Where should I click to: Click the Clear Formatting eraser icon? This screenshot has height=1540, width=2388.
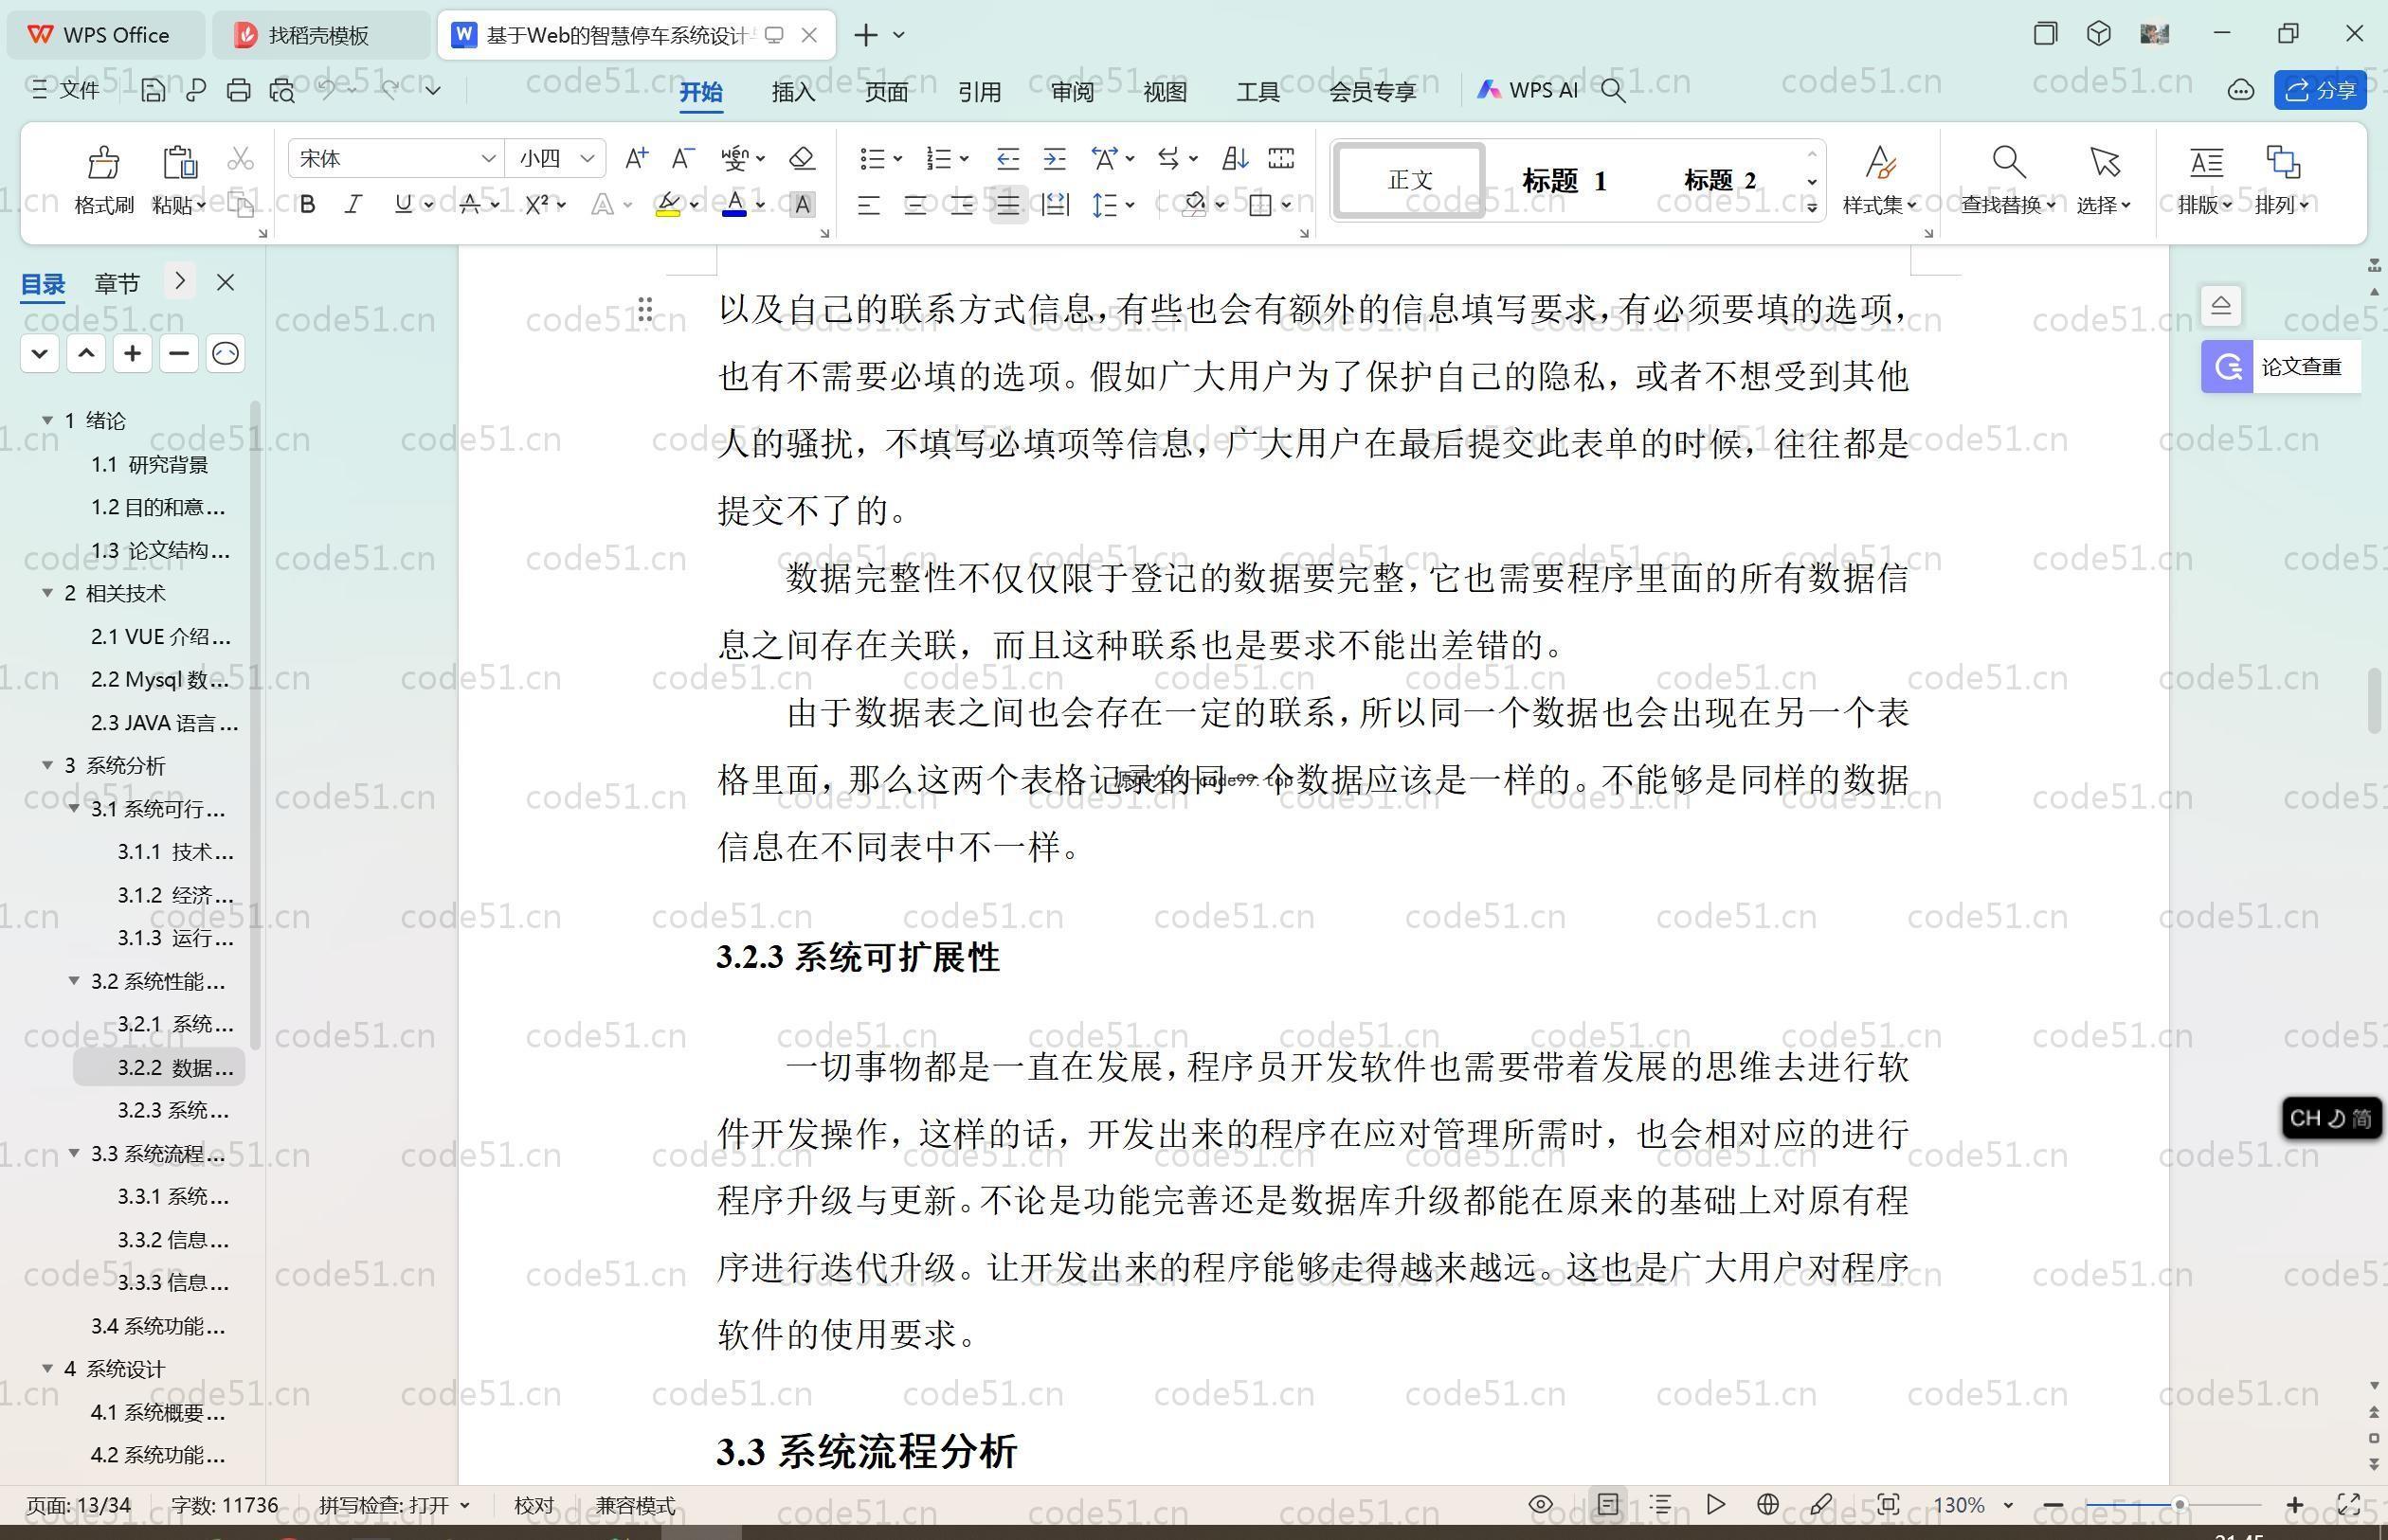tap(803, 158)
